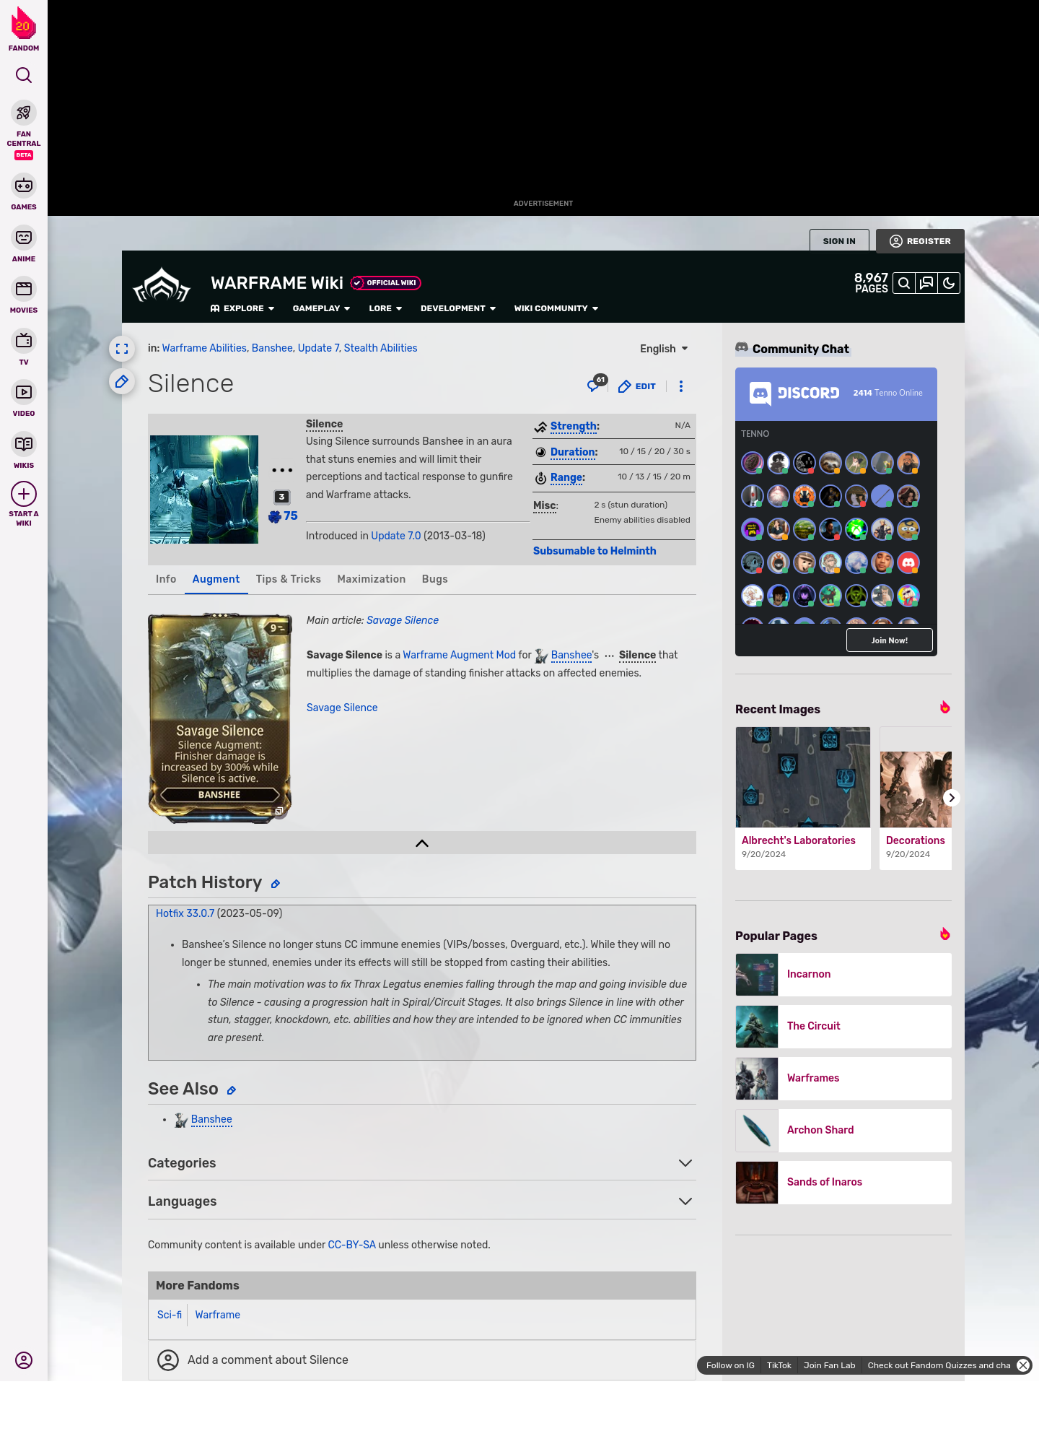1039x1444 pixels.
Task: Switch to Tips & Tricks tab
Action: point(289,579)
